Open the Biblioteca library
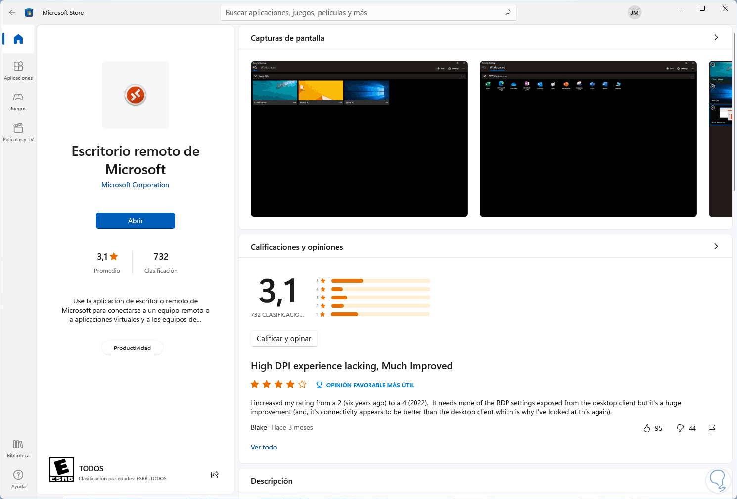 [18, 449]
